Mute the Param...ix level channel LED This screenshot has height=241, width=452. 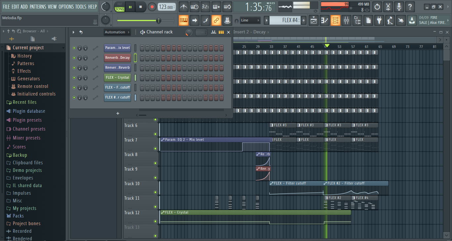pos(74,48)
